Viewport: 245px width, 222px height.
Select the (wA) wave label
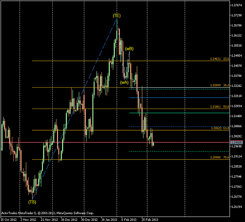[x=124, y=83]
